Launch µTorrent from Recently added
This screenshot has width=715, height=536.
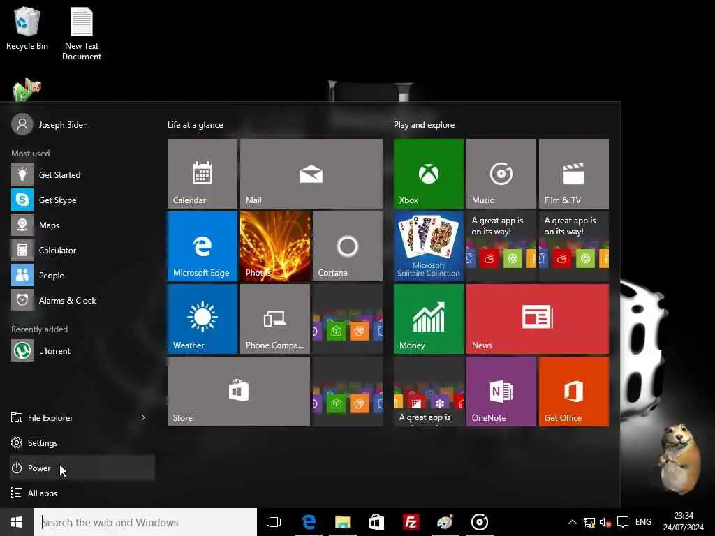82,350
